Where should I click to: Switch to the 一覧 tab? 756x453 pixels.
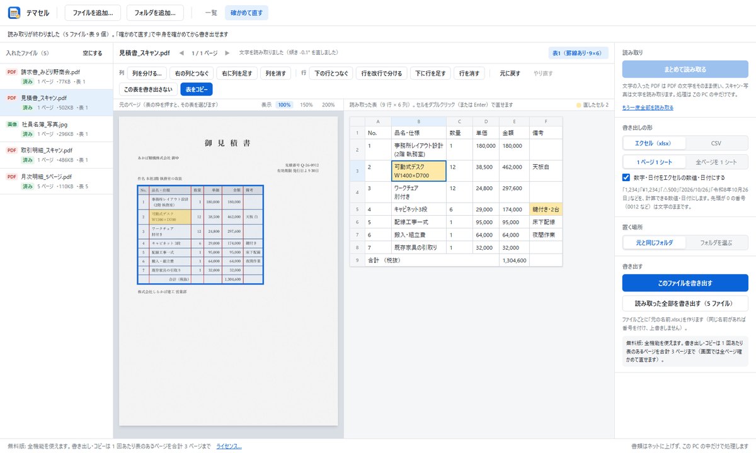pyautogui.click(x=212, y=13)
